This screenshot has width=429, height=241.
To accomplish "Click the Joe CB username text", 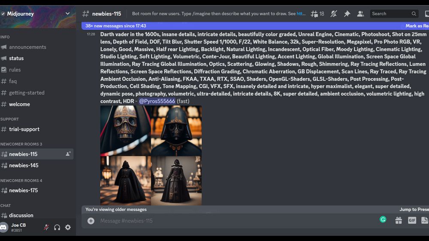I will (18, 225).
